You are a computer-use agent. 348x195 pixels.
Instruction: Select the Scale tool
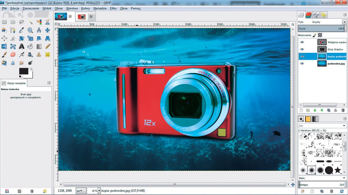click(x=30, y=38)
